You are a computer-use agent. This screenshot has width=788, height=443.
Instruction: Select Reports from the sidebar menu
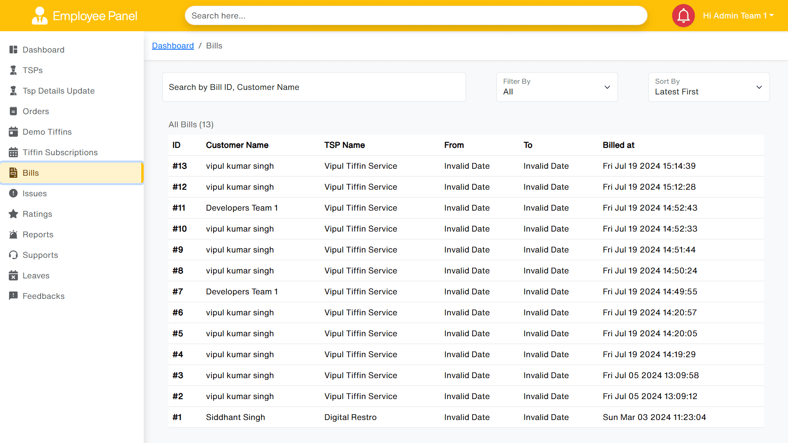pyautogui.click(x=38, y=234)
